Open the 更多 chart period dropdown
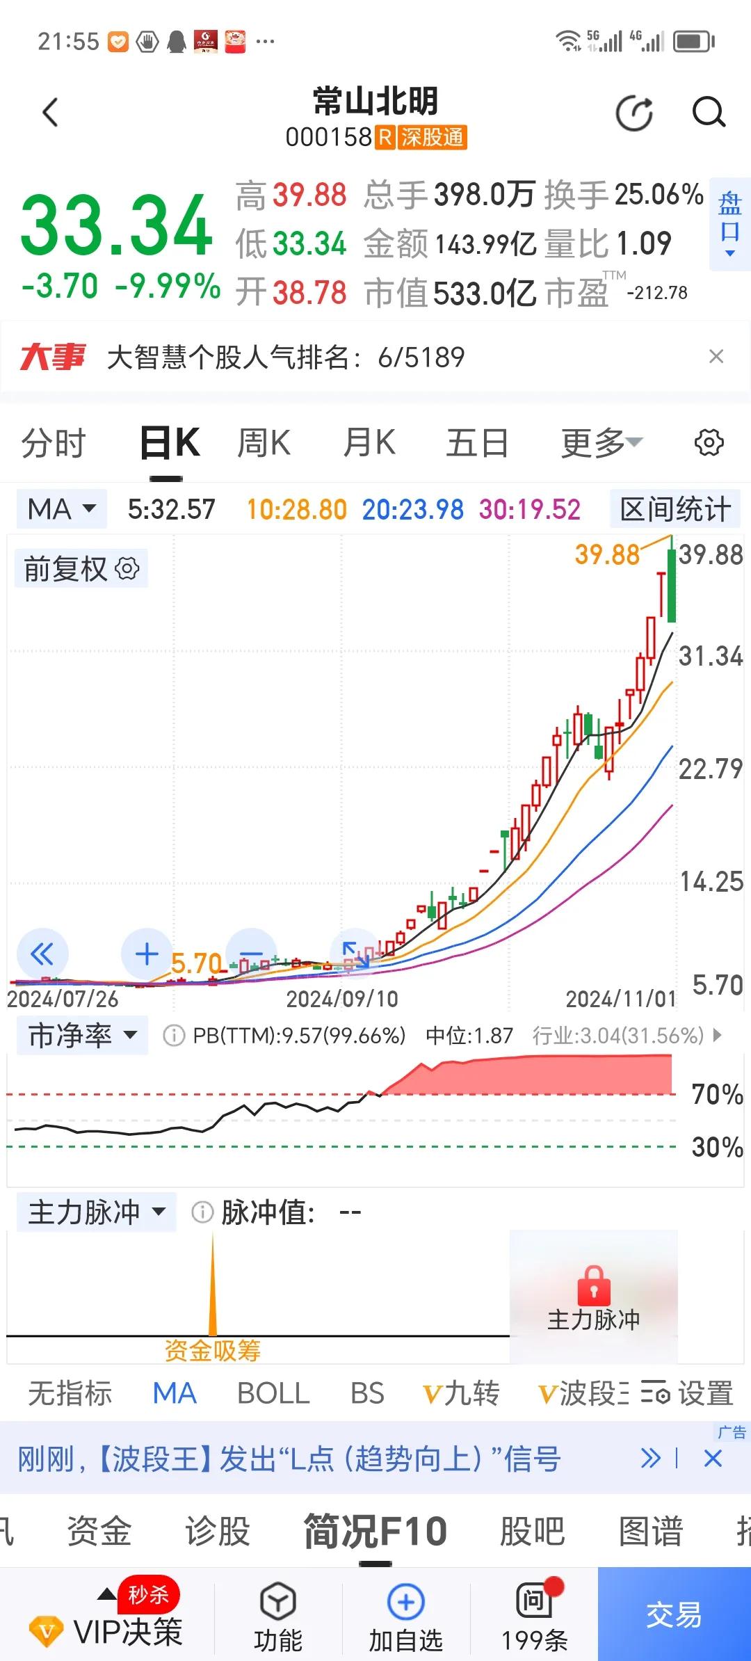 pos(602,442)
